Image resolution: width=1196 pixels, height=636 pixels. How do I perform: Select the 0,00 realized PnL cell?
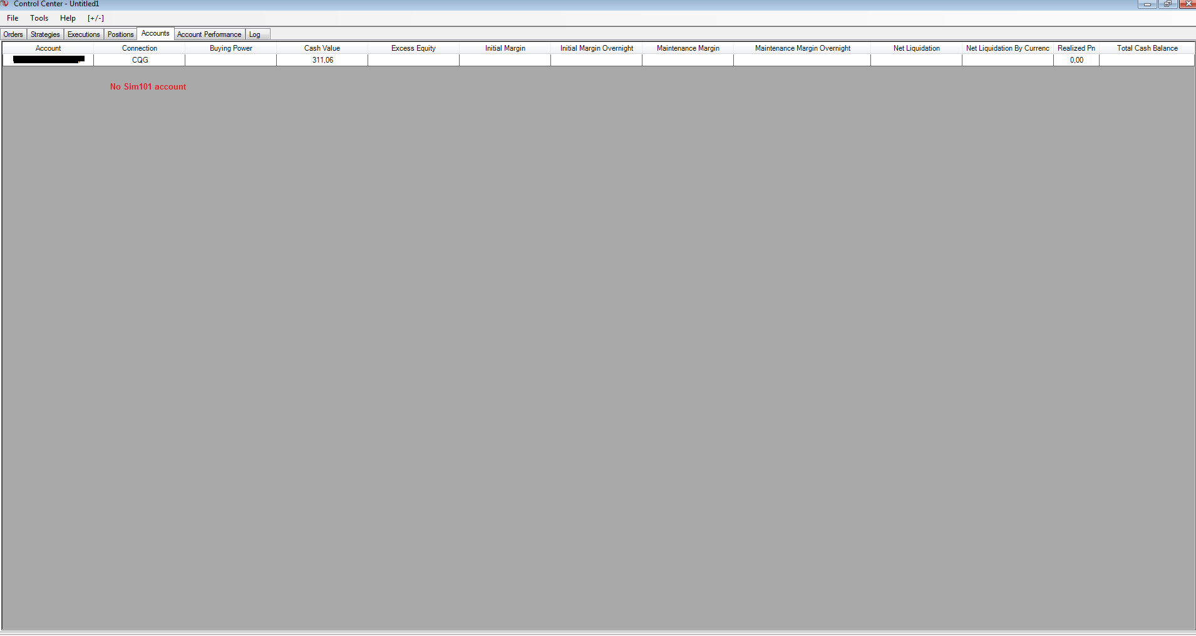(x=1076, y=60)
